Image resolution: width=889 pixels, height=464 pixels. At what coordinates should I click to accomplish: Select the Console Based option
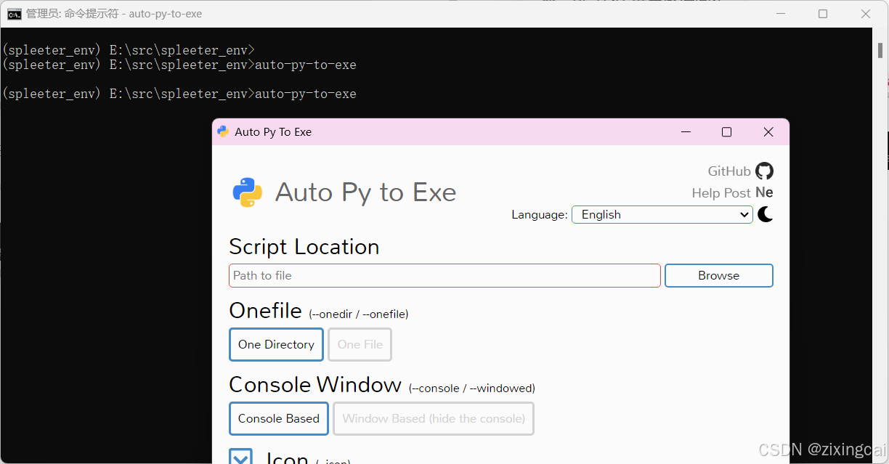tap(278, 418)
